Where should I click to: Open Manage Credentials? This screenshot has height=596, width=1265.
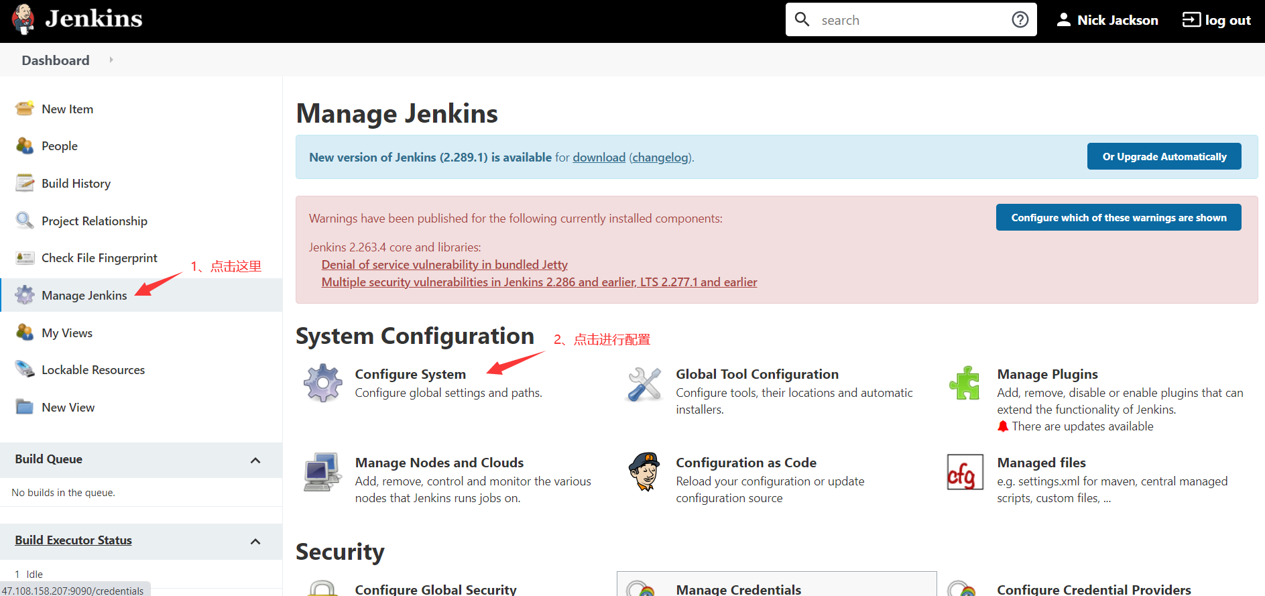pyautogui.click(x=738, y=589)
